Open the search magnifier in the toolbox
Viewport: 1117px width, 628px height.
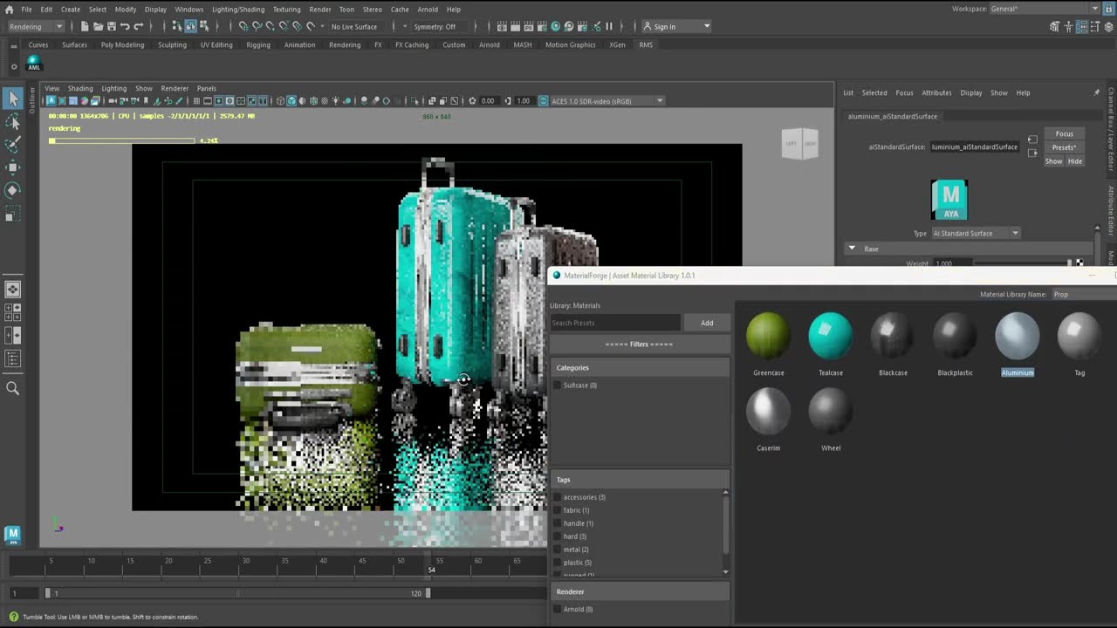click(12, 389)
